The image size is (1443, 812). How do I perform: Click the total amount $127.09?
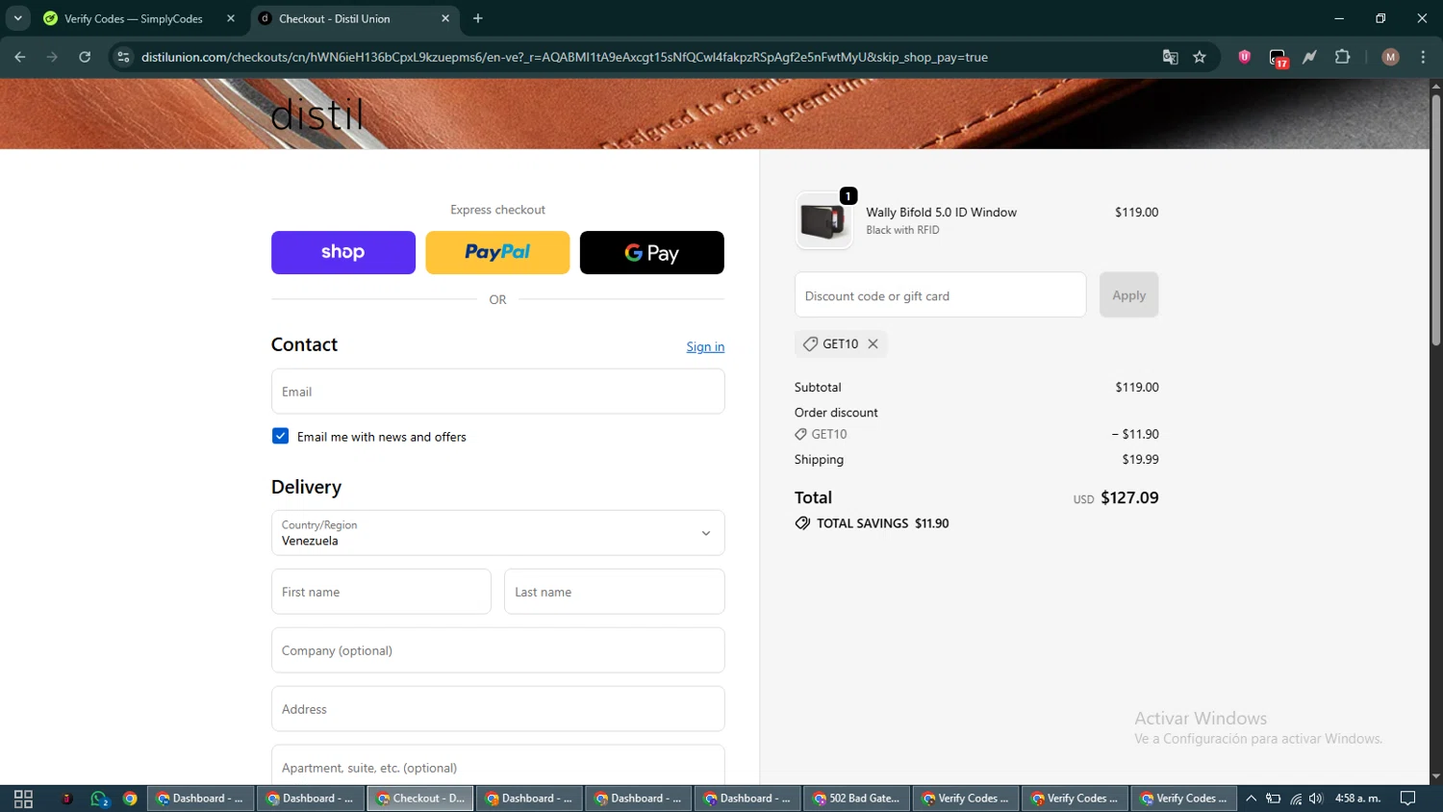click(1129, 497)
